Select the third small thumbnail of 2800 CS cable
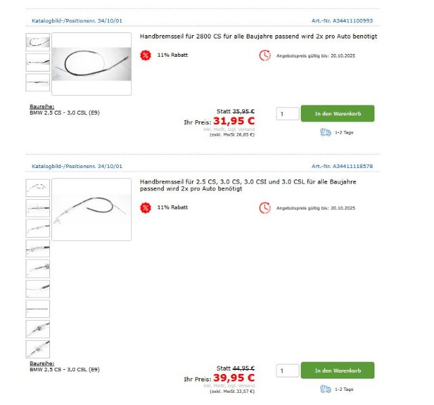The width and height of the screenshot is (434, 405). point(37,82)
